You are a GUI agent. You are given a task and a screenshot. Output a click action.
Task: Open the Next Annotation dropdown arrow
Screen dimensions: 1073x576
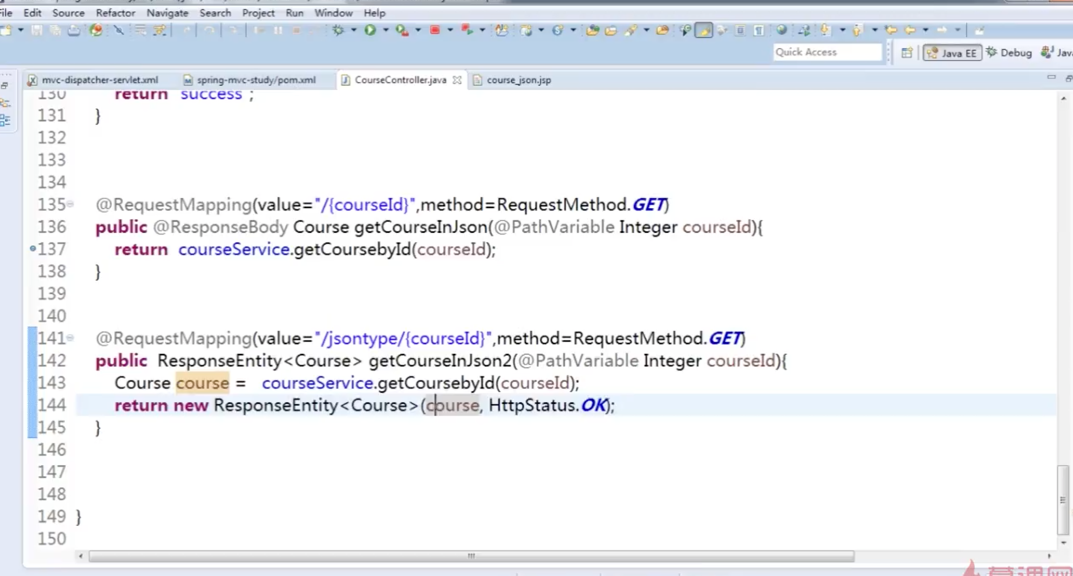[842, 31]
